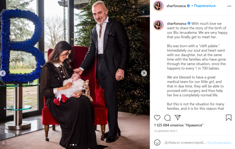Save the post with the bookmark icon
Image resolution: width=235 pixels, height=149 pixels.
(228, 117)
